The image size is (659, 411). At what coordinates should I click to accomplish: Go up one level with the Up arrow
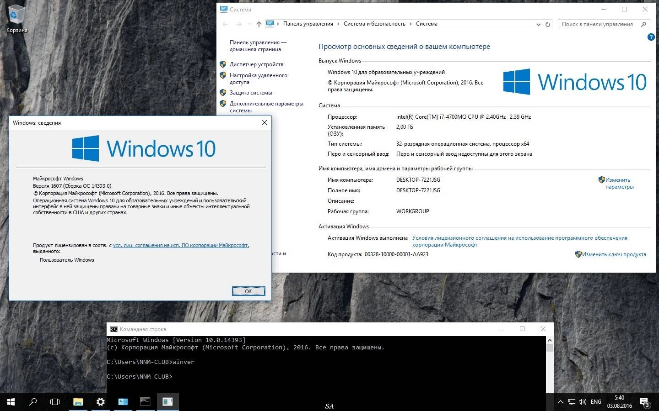coord(259,24)
